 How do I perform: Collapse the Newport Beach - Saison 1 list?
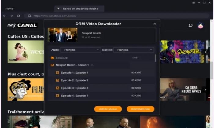(92, 65)
